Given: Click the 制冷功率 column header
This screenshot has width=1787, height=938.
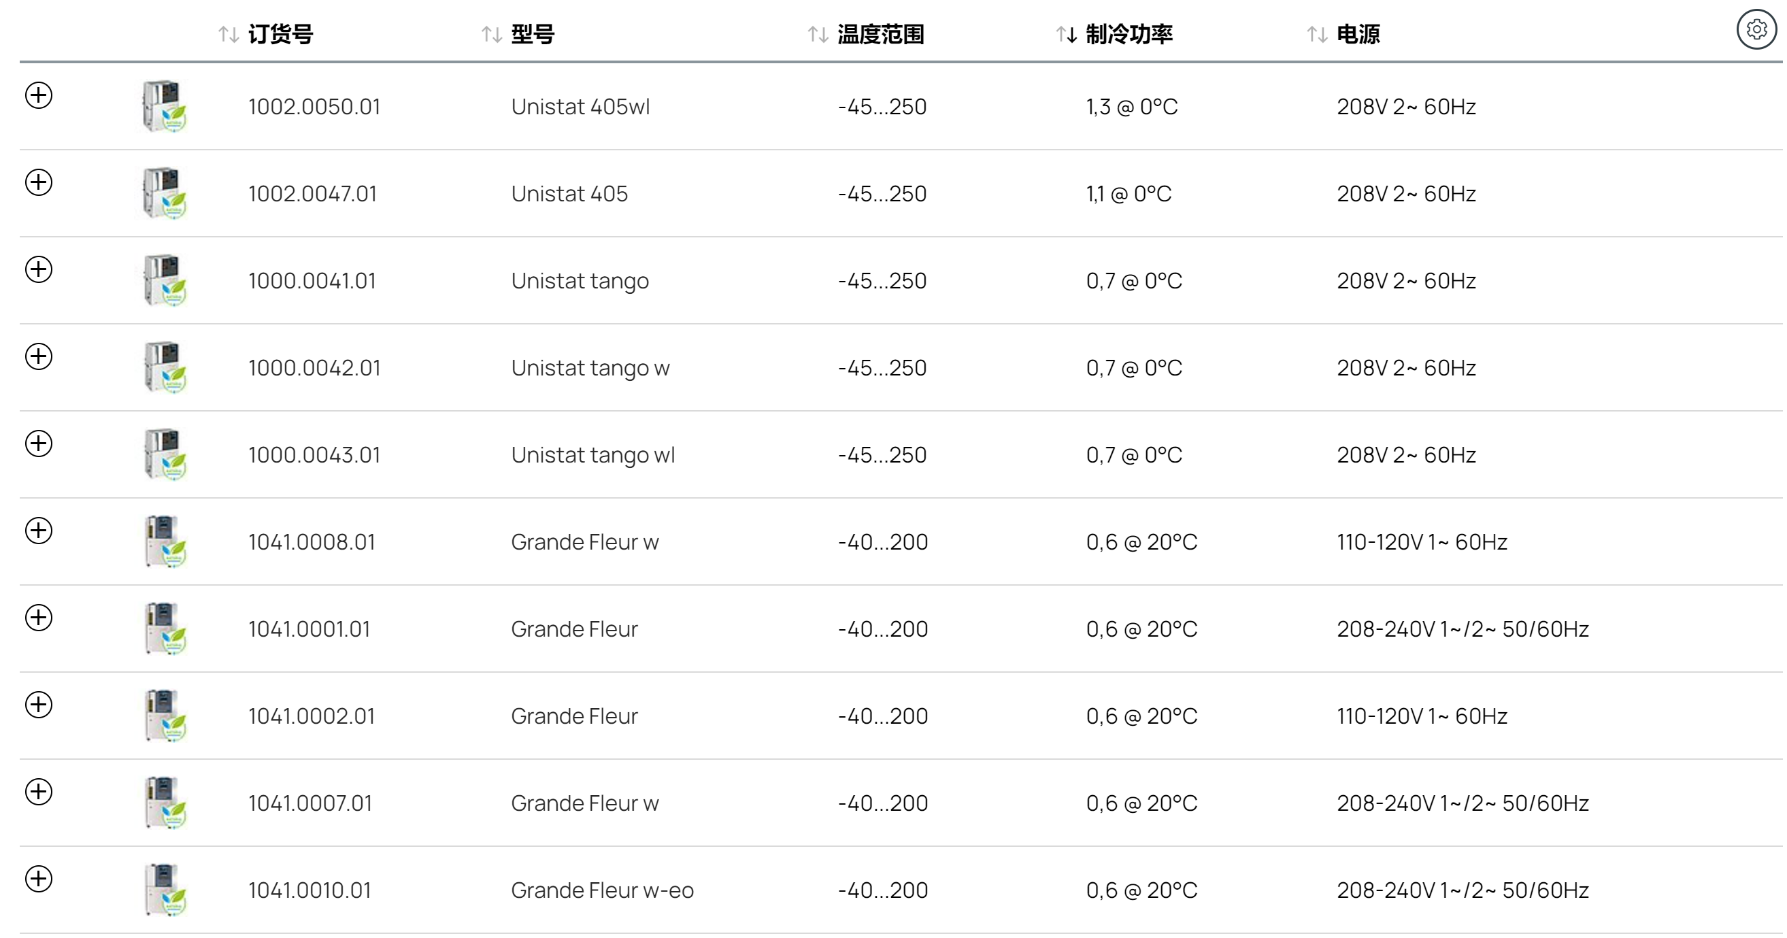Looking at the screenshot, I should pos(1129,34).
